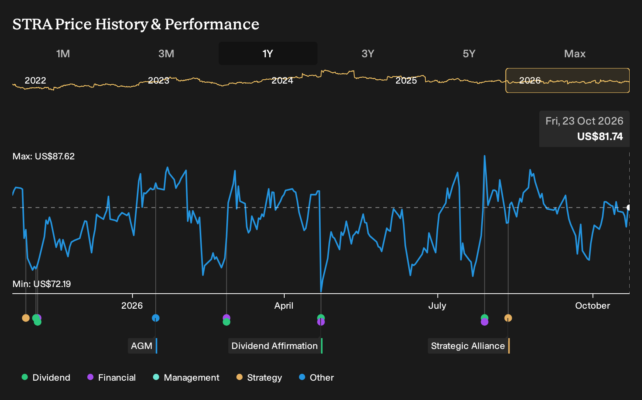This screenshot has width=642, height=400.
Task: Click the purple financial dot after July
Action: point(484,322)
